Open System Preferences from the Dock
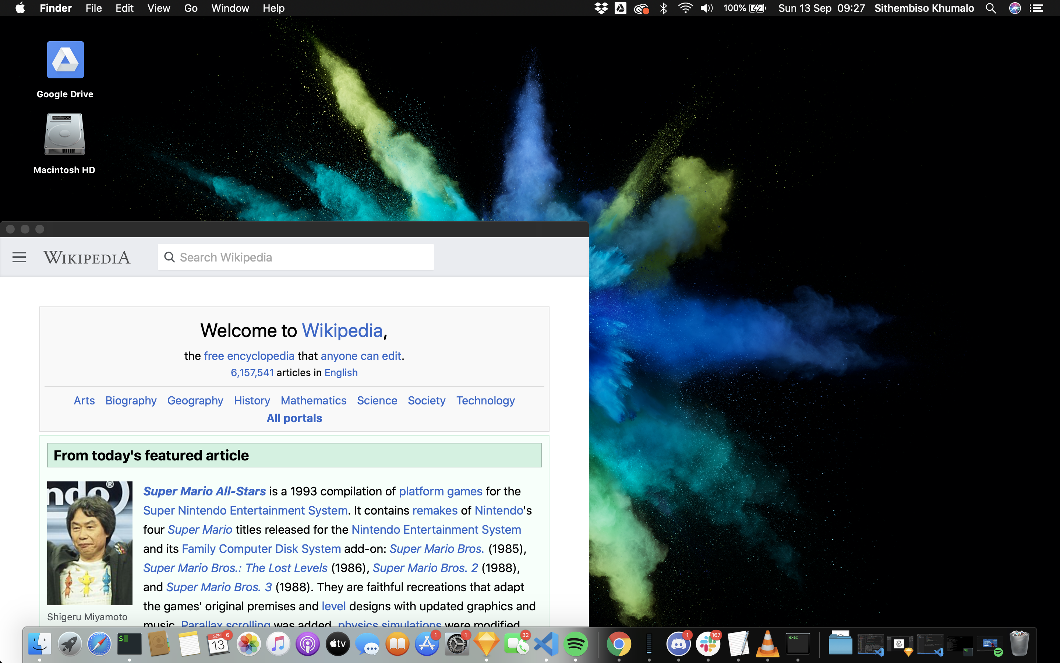The height and width of the screenshot is (663, 1060). tap(457, 644)
